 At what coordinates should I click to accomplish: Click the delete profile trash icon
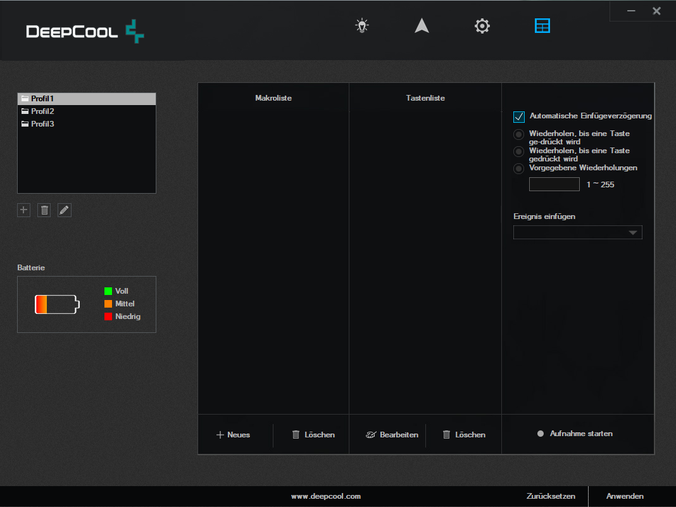tap(44, 210)
